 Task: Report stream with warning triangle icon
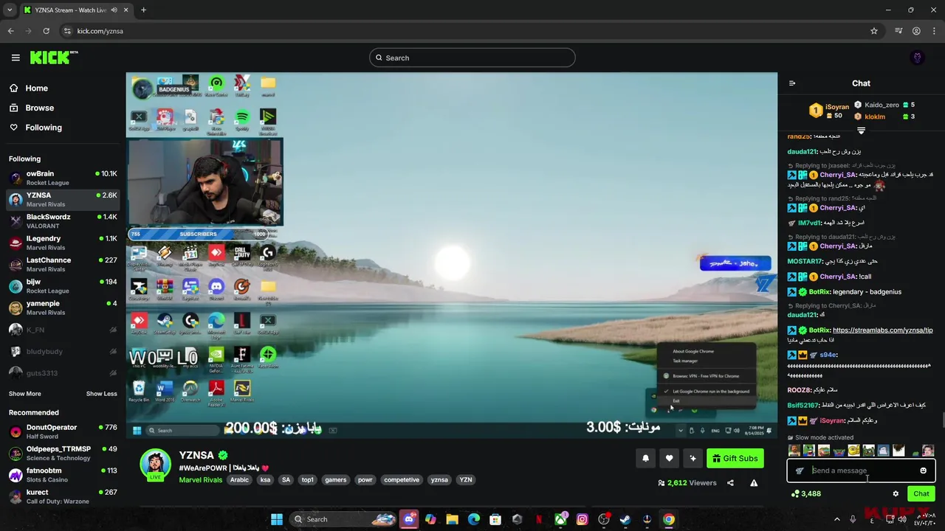(x=754, y=483)
